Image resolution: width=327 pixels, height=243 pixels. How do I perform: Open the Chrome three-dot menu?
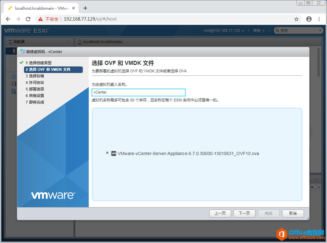coord(319,19)
